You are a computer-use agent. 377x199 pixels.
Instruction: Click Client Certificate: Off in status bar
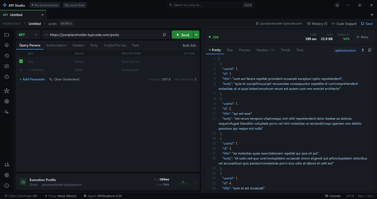click(21, 196)
